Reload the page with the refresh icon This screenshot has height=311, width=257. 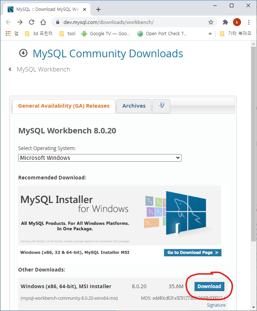pos(32,22)
